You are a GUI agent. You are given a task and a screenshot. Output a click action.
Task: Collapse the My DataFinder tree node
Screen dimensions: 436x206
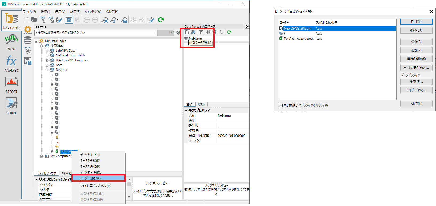tap(36, 41)
